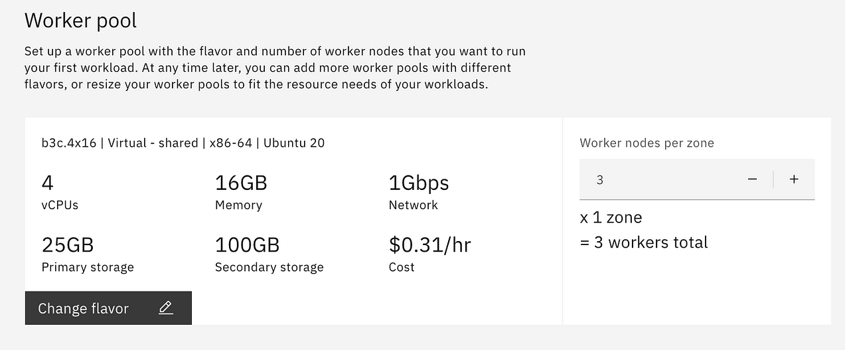Click the $0.31/hr Cost value

[x=429, y=245]
